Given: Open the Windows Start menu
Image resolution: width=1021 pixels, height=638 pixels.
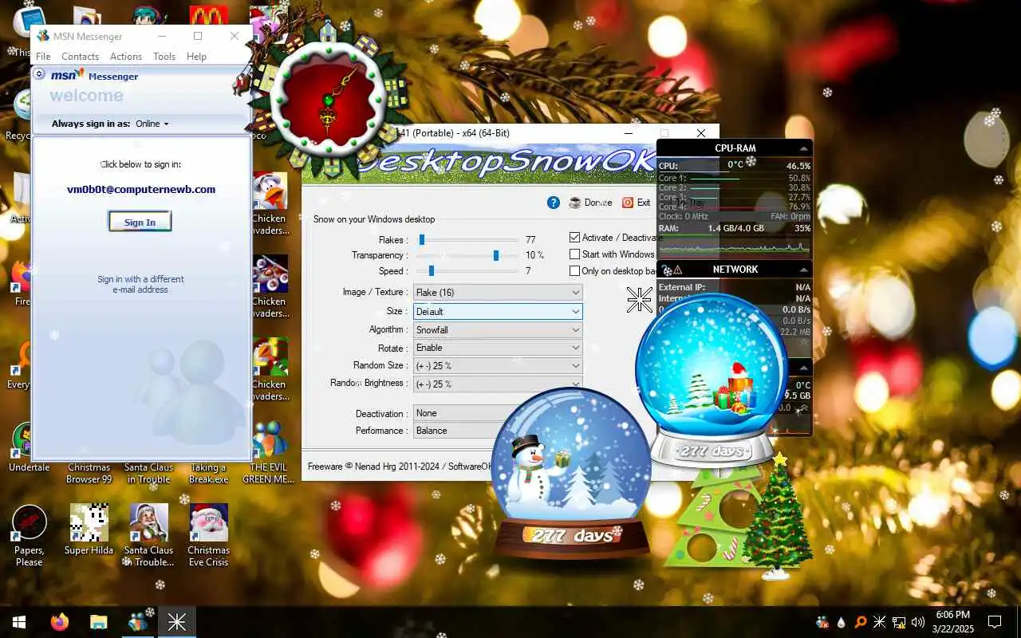Looking at the screenshot, I should click(x=18, y=621).
